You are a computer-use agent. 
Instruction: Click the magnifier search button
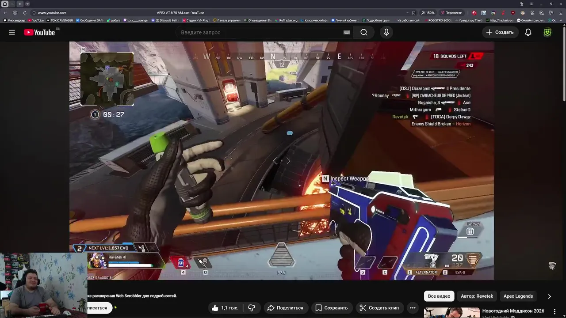tap(363, 32)
